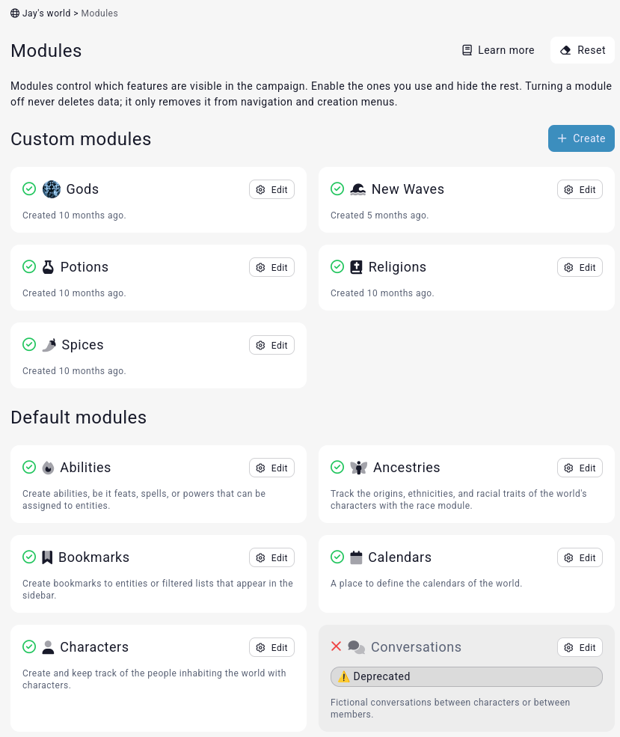The width and height of the screenshot is (620, 737).
Task: Edit the Spices custom module
Action: tap(271, 345)
